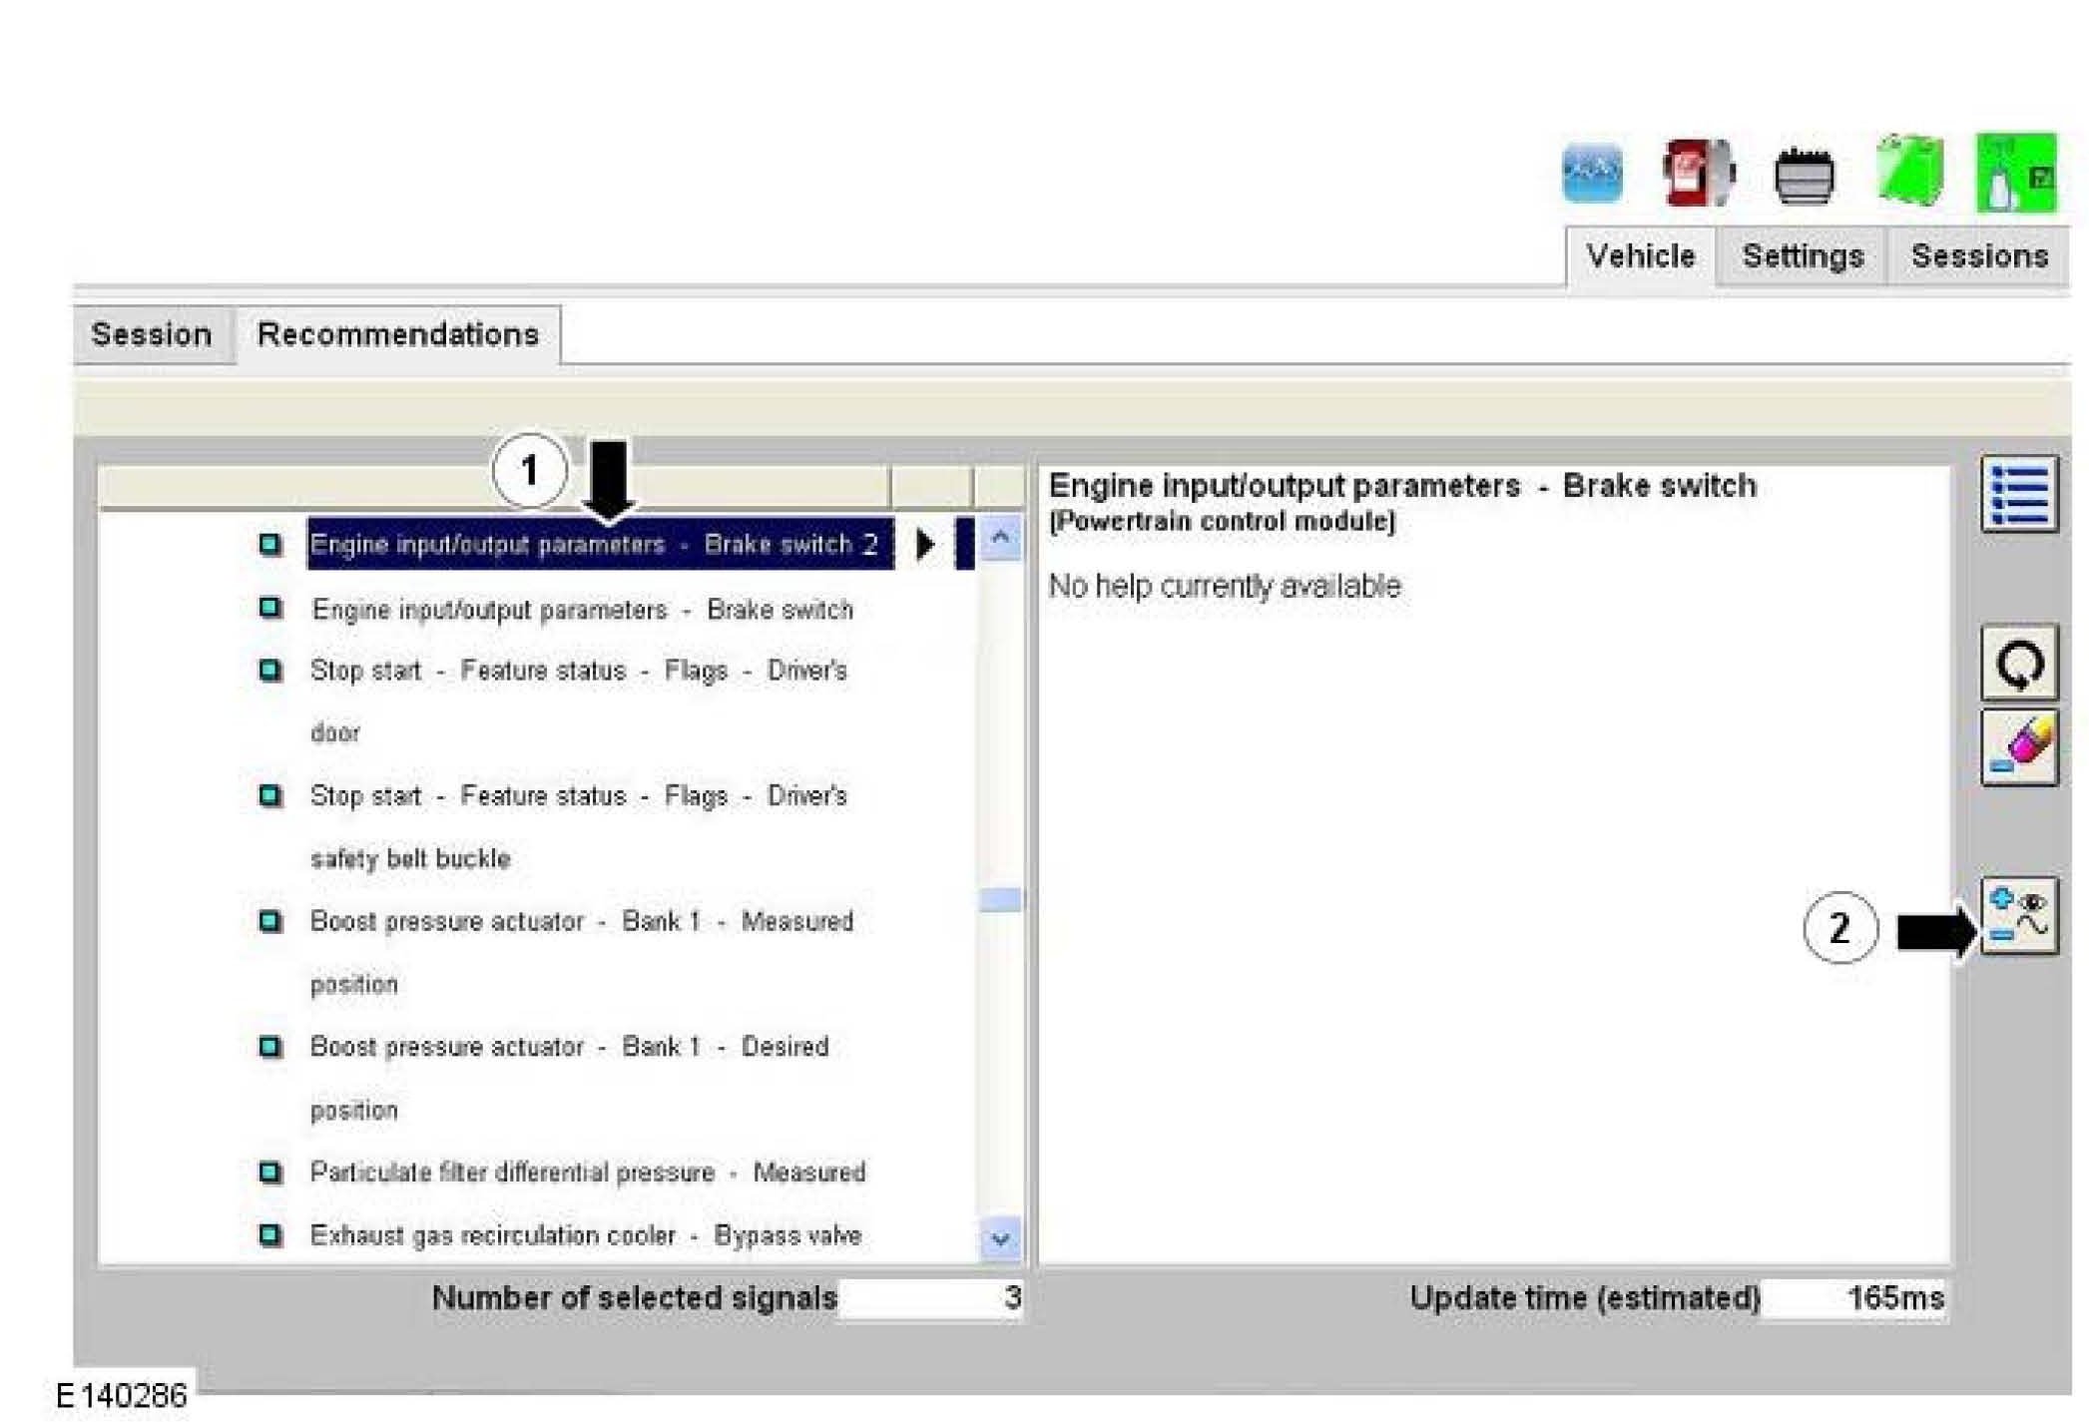Click the Number of selected signals field
Viewport: 2089px width, 1422px height.
[x=930, y=1297]
